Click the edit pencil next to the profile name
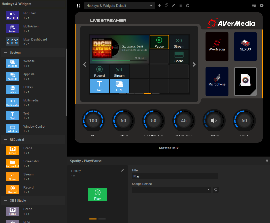270x223 pixels. tap(174, 5)
